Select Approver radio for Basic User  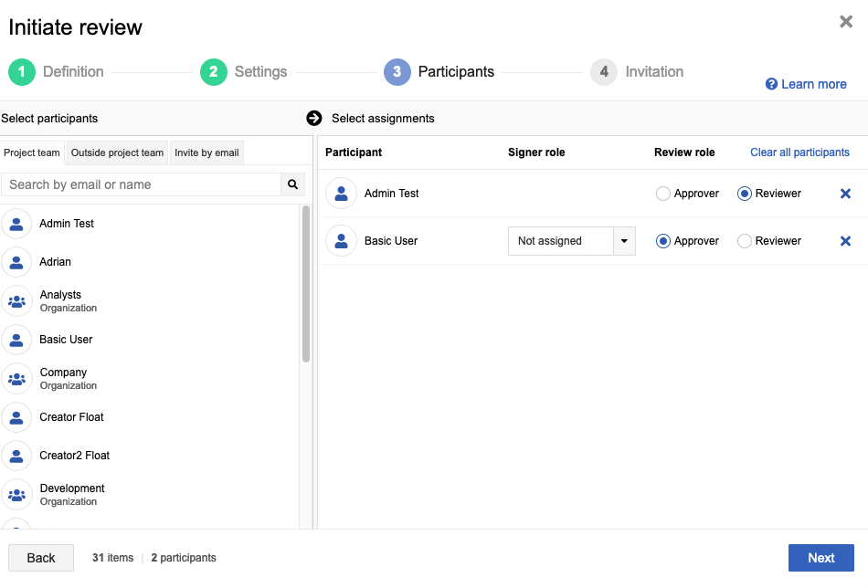[x=663, y=241]
